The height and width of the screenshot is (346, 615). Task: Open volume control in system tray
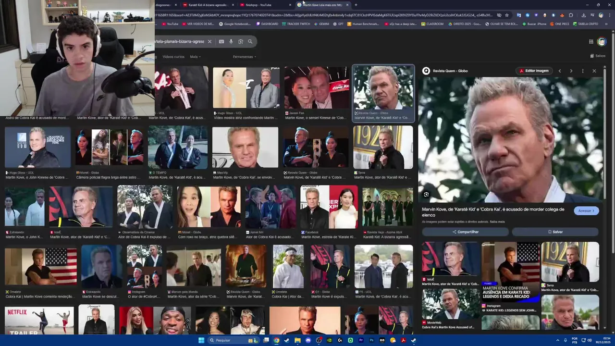pos(590,340)
